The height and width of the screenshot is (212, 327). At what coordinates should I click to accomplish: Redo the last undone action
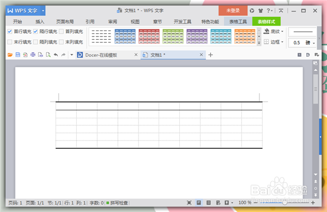click(63, 55)
